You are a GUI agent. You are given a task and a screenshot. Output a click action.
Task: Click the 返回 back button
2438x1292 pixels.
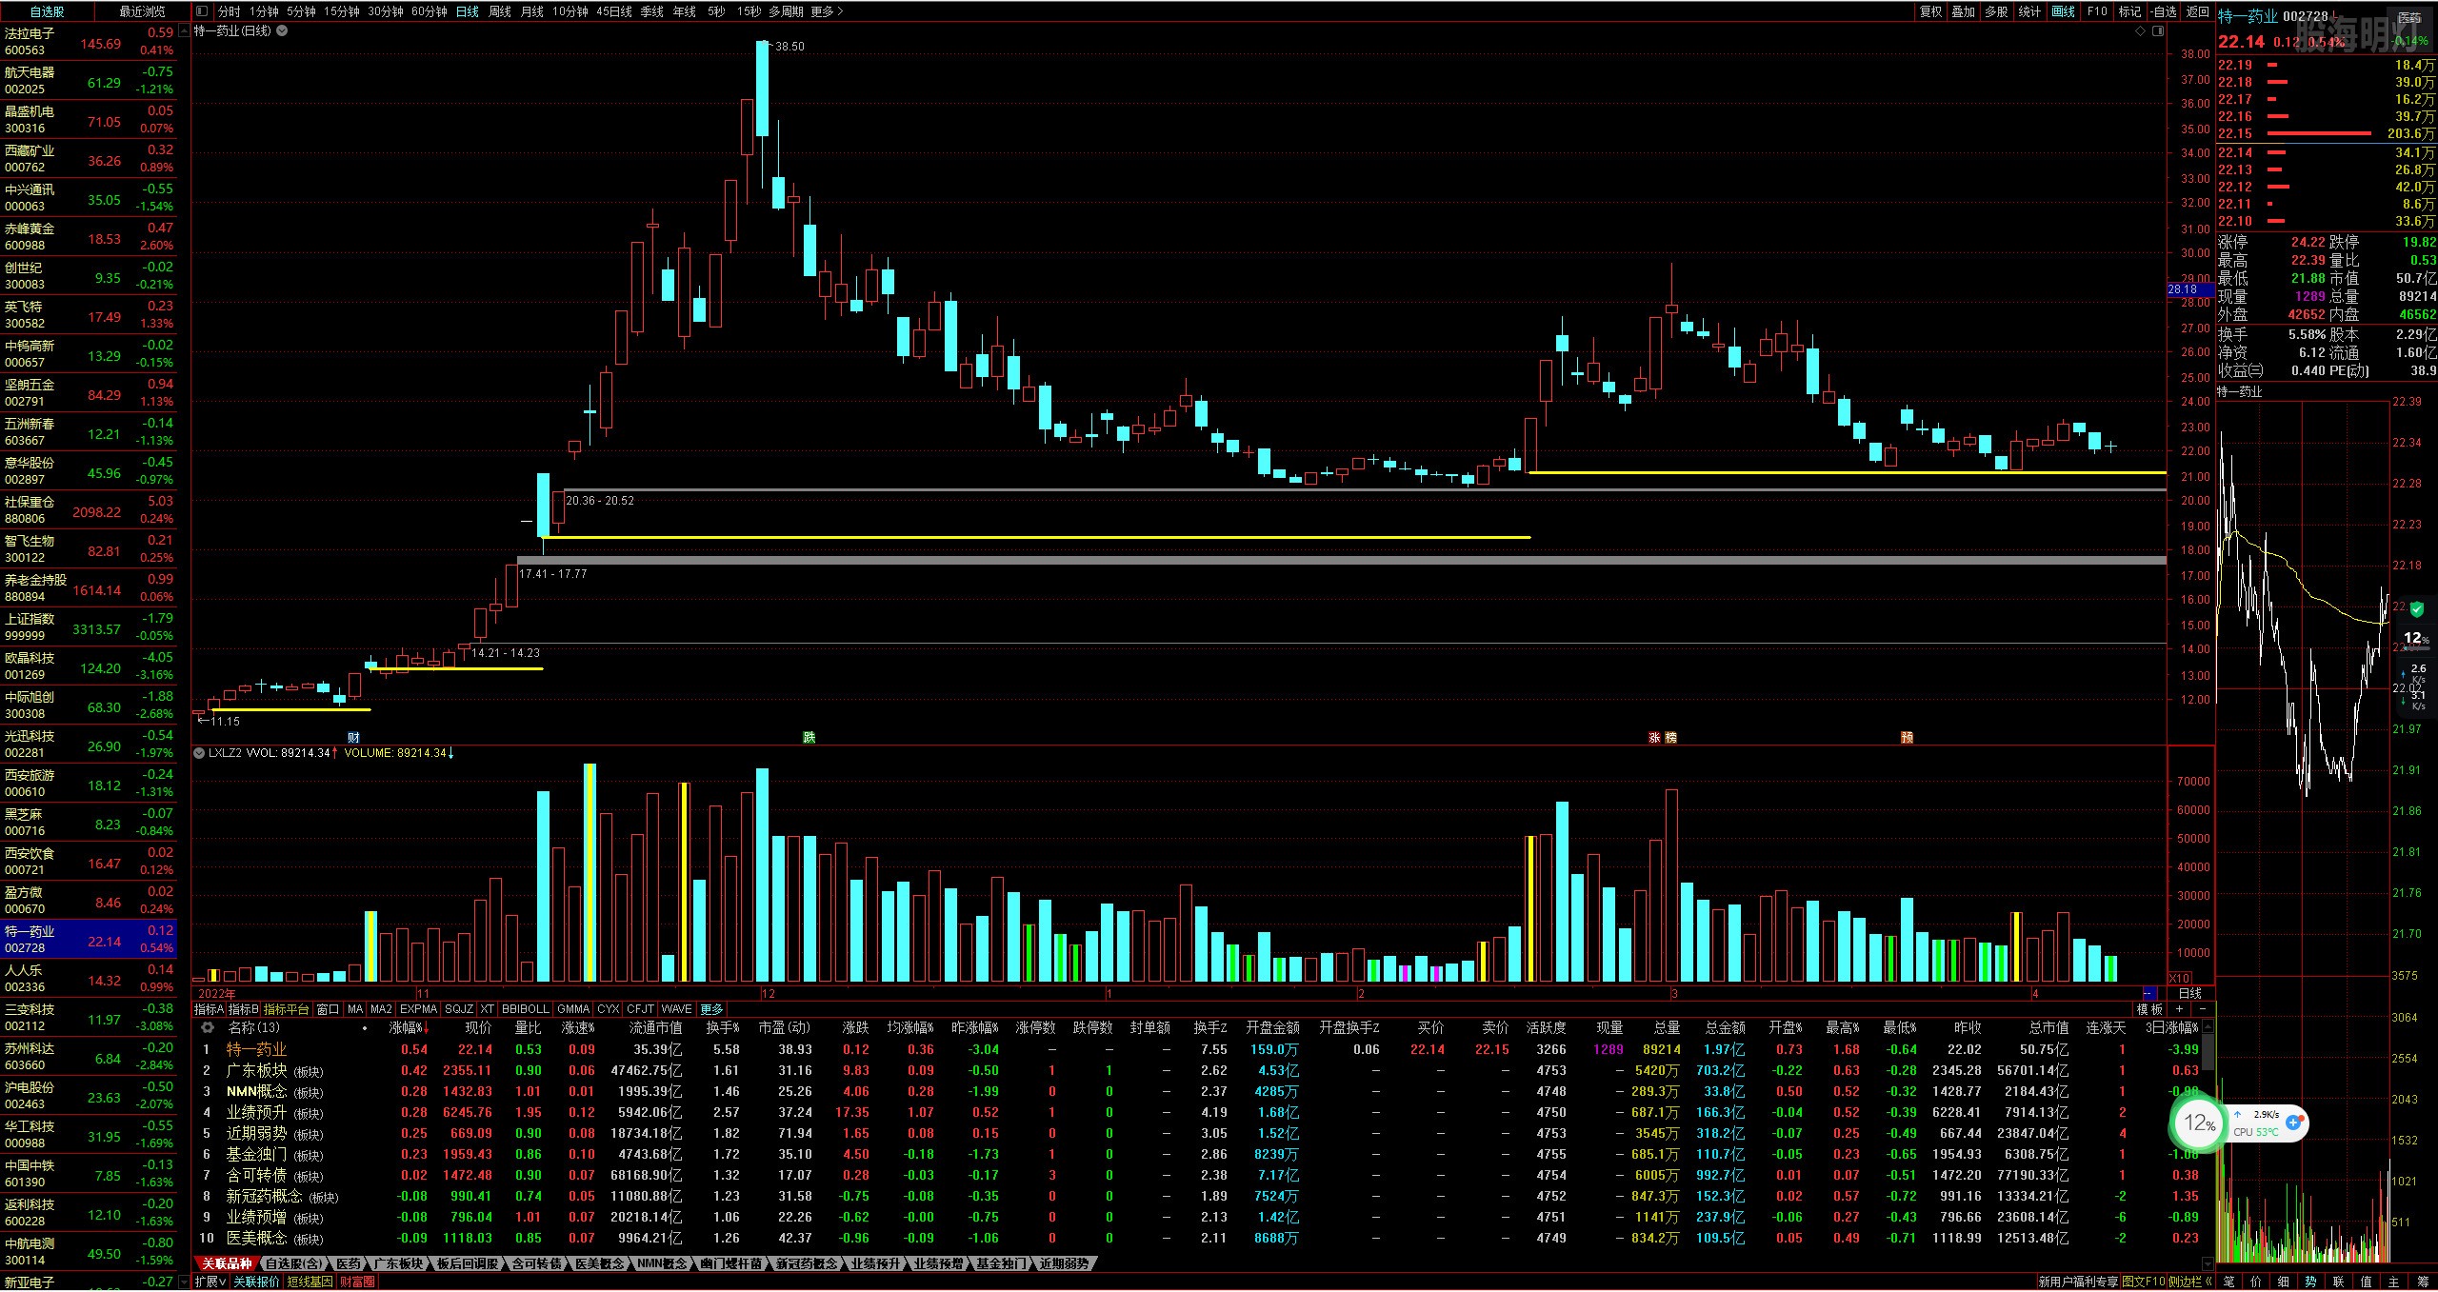click(x=2197, y=11)
